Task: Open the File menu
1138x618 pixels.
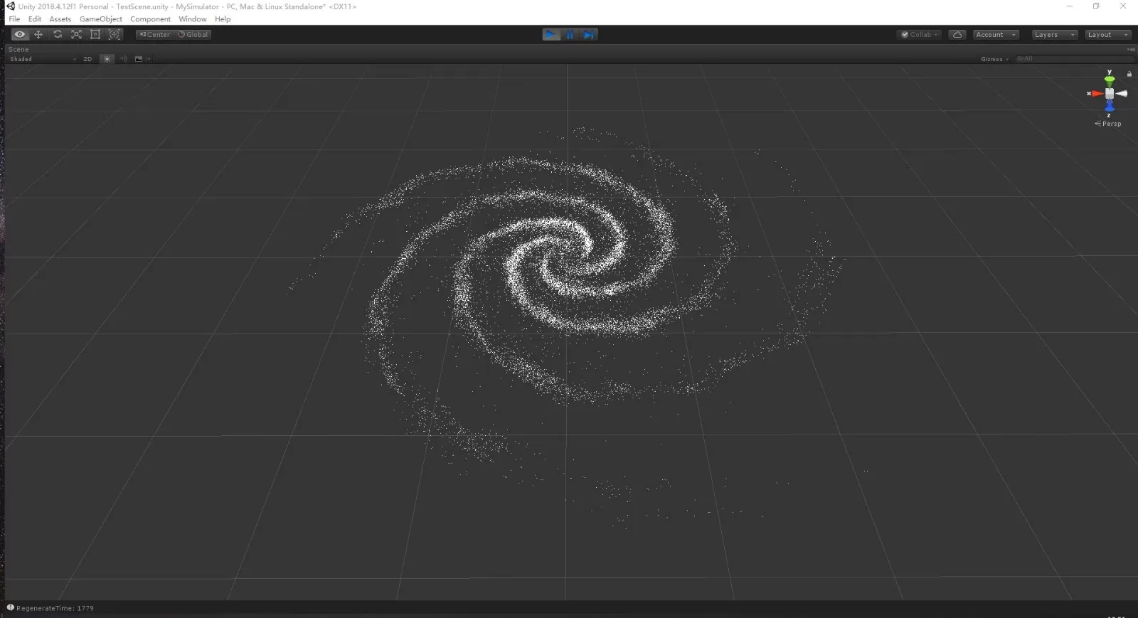Action: [14, 19]
